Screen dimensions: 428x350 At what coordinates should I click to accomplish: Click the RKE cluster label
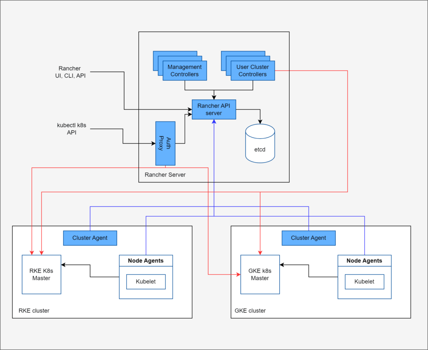(x=34, y=311)
